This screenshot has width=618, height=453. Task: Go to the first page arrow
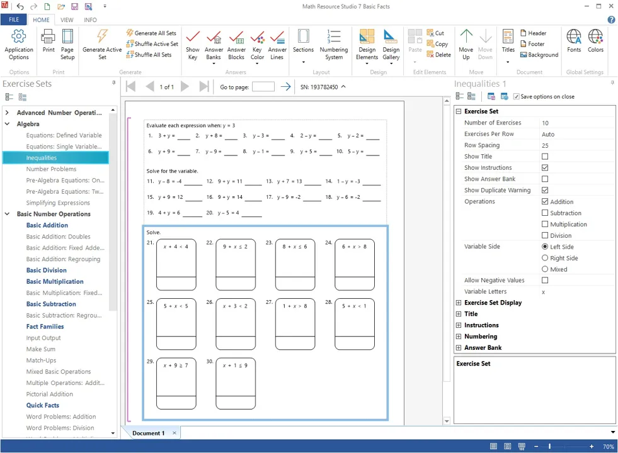tap(131, 87)
